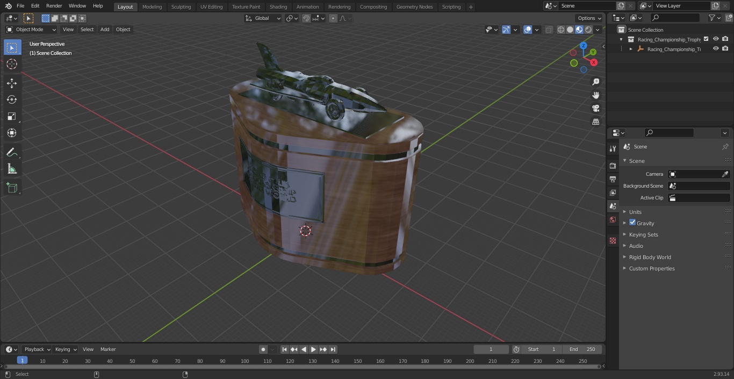Toggle camera view icon in viewport
734x379 pixels.
(595, 109)
